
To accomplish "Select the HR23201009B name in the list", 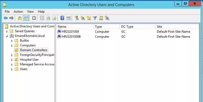I will (x=71, y=37).
